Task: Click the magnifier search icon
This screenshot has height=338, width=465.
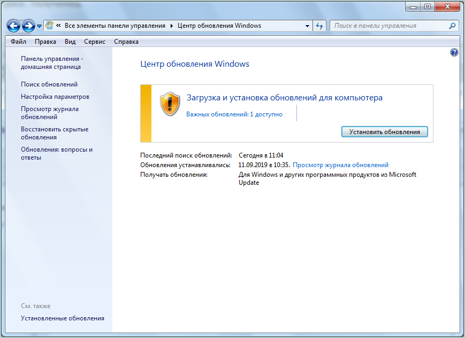Action: click(452, 26)
